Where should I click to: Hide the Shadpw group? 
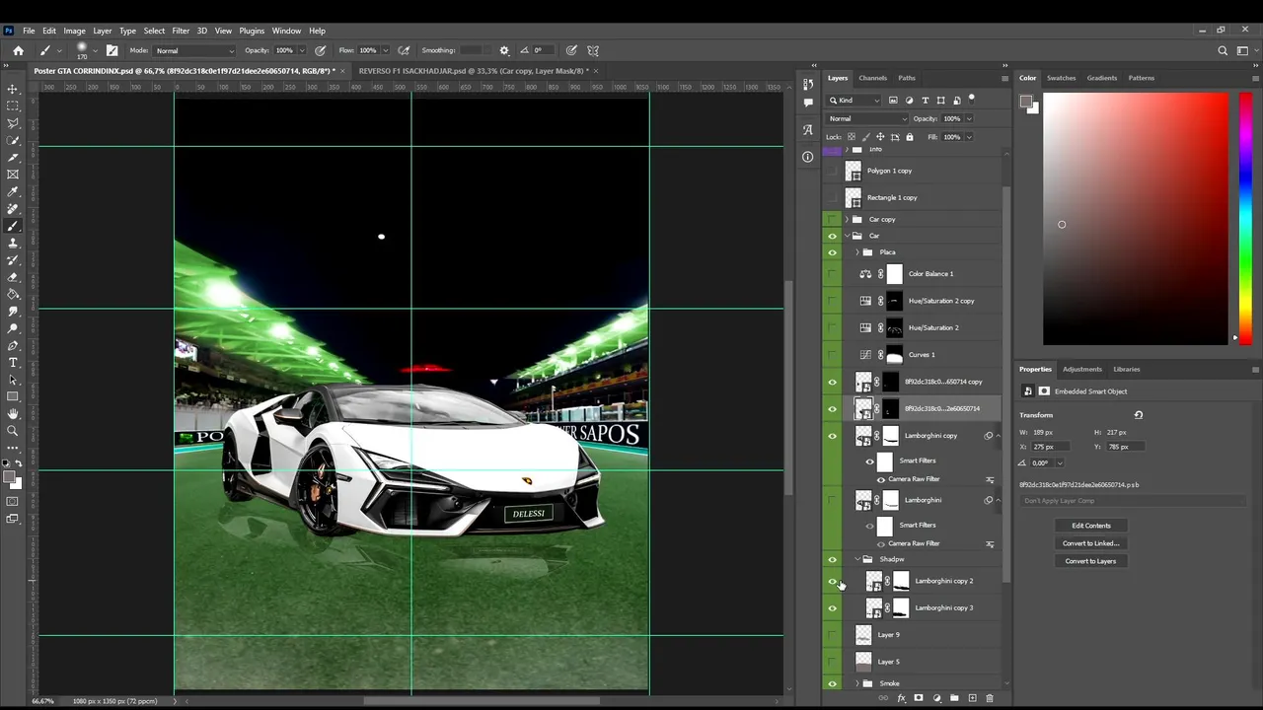pos(832,560)
